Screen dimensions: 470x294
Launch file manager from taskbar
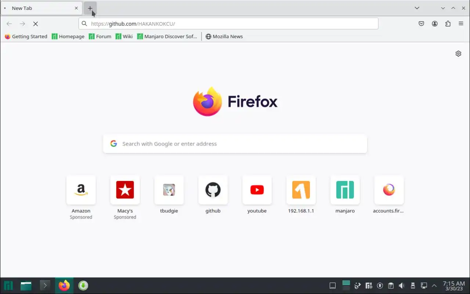(x=26, y=286)
